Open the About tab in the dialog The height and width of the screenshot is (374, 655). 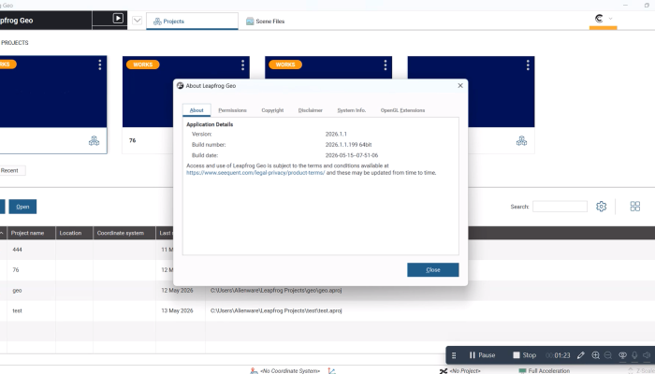point(196,110)
